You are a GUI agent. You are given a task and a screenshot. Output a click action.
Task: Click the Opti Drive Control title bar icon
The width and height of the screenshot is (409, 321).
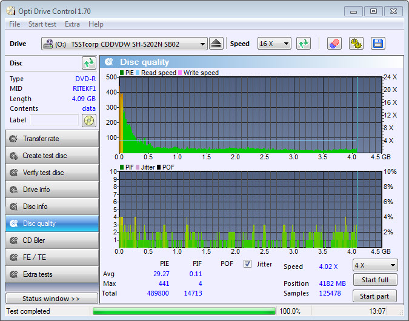tap(11, 12)
